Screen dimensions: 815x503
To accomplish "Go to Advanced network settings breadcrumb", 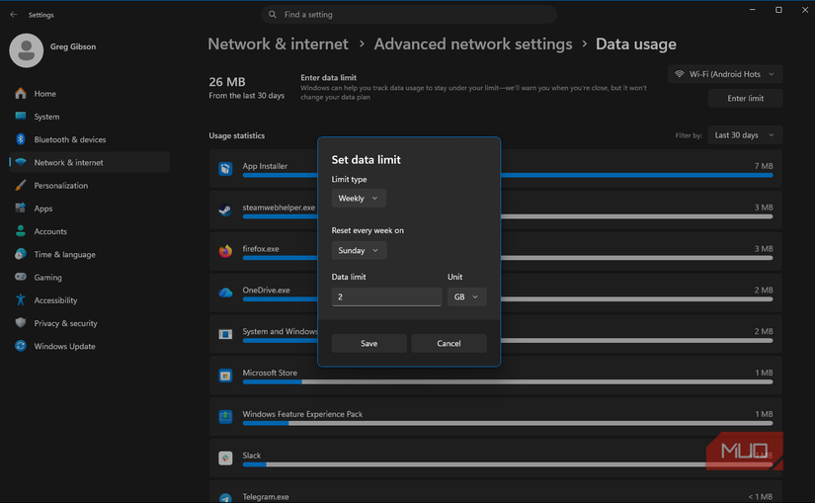I will 473,44.
